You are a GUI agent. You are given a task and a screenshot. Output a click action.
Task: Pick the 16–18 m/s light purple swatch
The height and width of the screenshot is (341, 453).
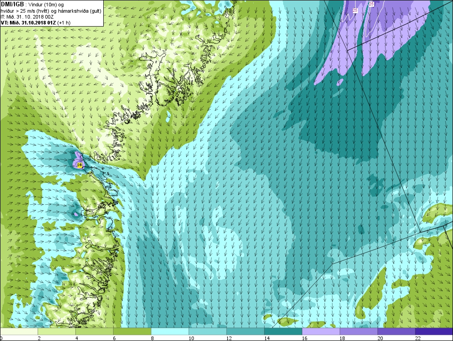(321, 331)
